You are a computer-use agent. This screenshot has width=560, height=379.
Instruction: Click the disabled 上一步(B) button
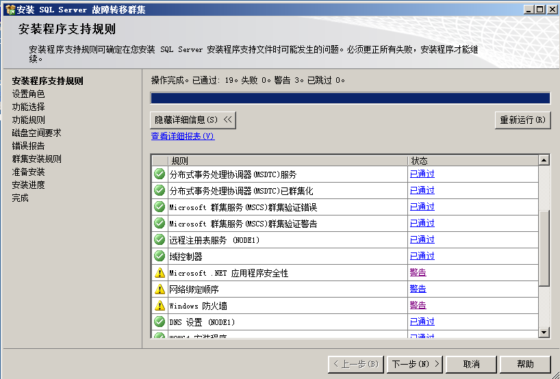point(356,364)
